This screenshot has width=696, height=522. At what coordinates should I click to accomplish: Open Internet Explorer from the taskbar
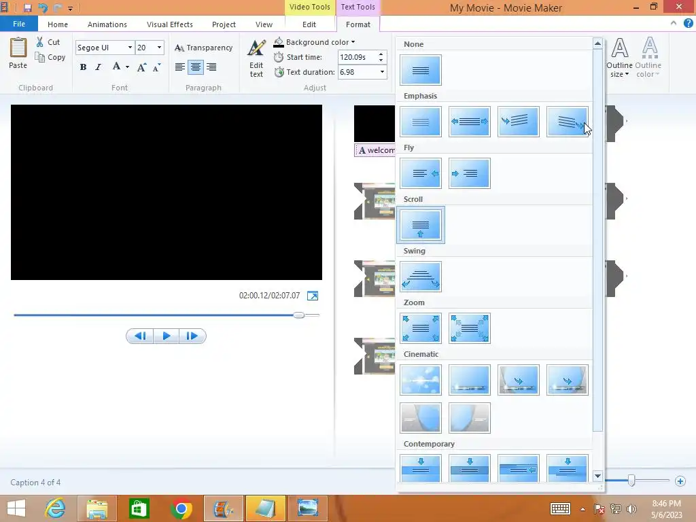(x=56, y=508)
